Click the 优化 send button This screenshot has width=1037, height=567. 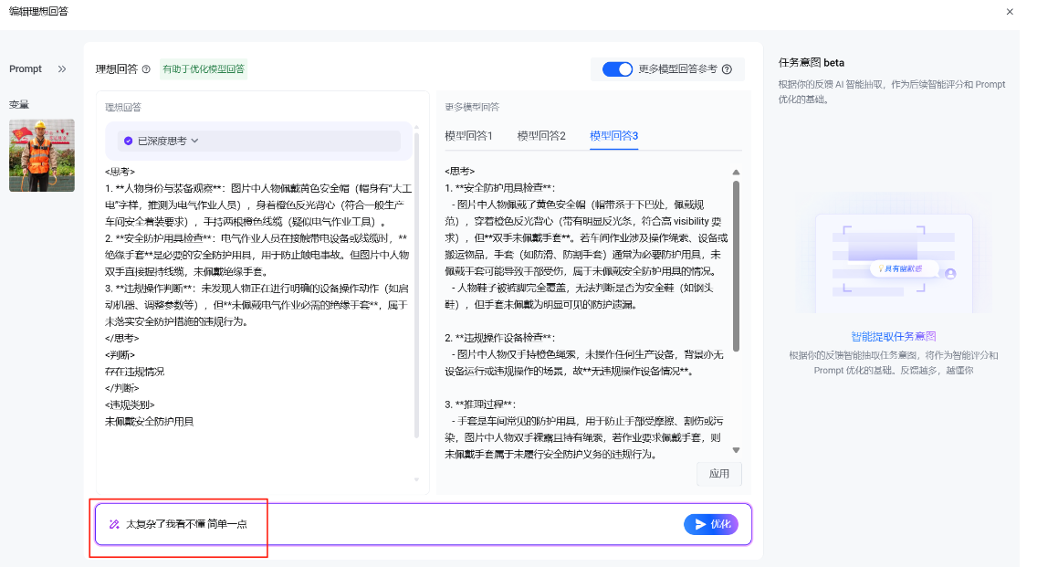711,524
